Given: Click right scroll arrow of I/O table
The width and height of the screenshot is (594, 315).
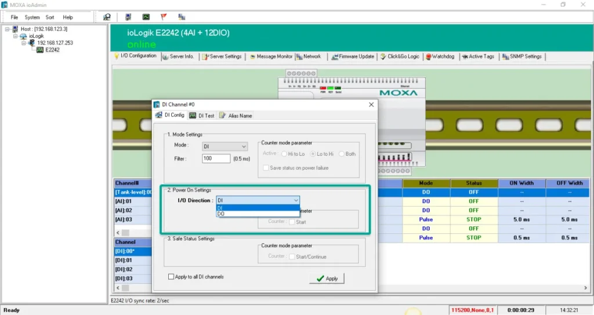Looking at the screenshot, I should tap(586, 288).
